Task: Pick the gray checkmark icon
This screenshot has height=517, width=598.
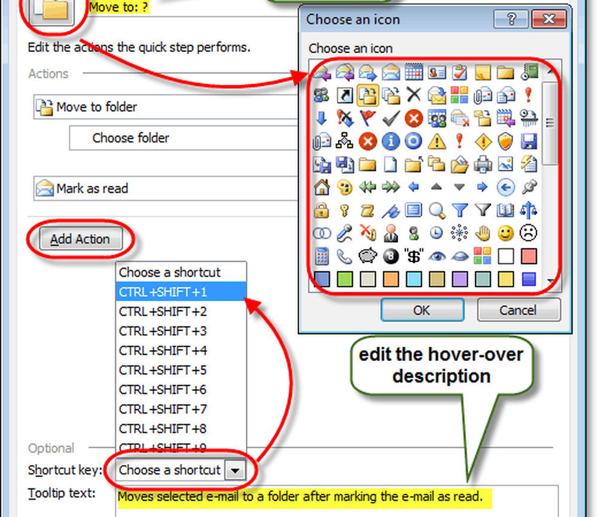Action: 390,118
